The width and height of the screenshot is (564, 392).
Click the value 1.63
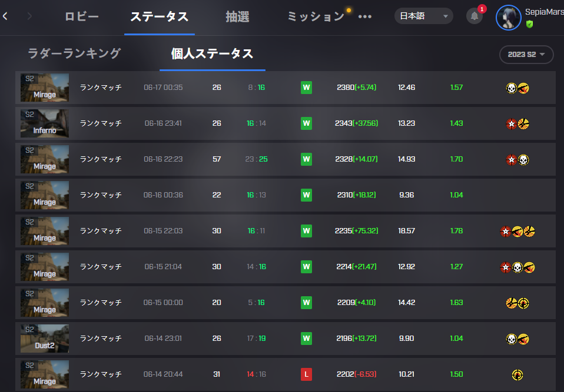tap(456, 303)
